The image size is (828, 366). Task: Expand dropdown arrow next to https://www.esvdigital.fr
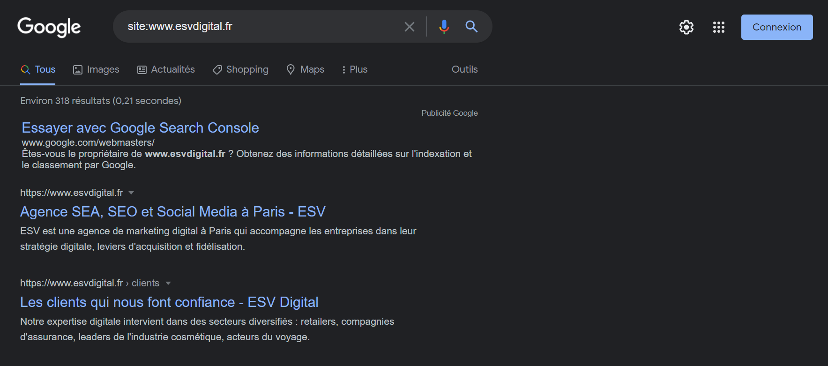[x=131, y=193]
